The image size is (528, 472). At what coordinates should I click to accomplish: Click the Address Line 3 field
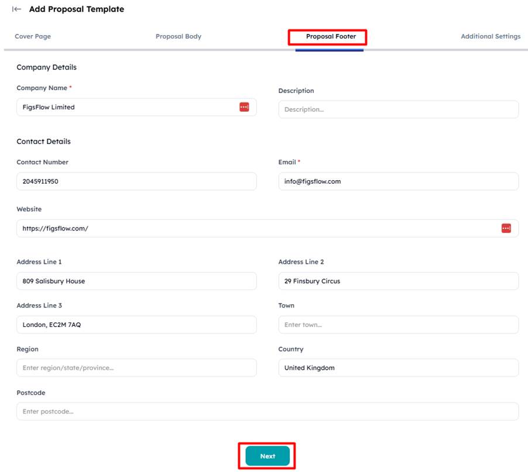click(x=136, y=325)
